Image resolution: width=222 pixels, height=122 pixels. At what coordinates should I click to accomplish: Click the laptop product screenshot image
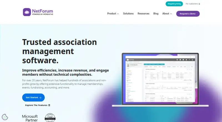(x=160, y=80)
